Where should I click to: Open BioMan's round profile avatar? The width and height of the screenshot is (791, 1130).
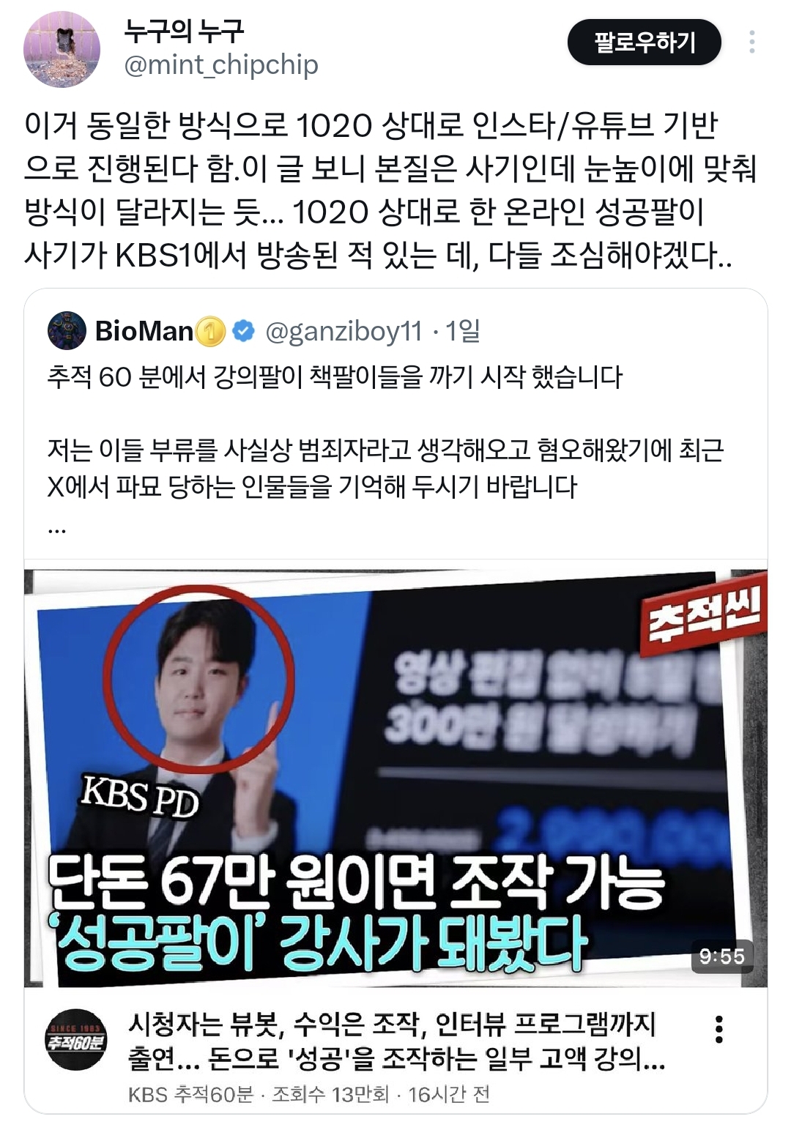coord(67,331)
